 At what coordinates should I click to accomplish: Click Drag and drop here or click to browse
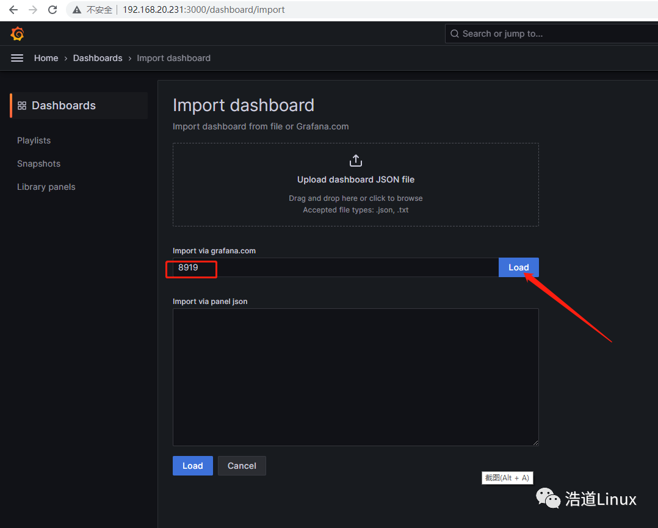tap(356, 198)
